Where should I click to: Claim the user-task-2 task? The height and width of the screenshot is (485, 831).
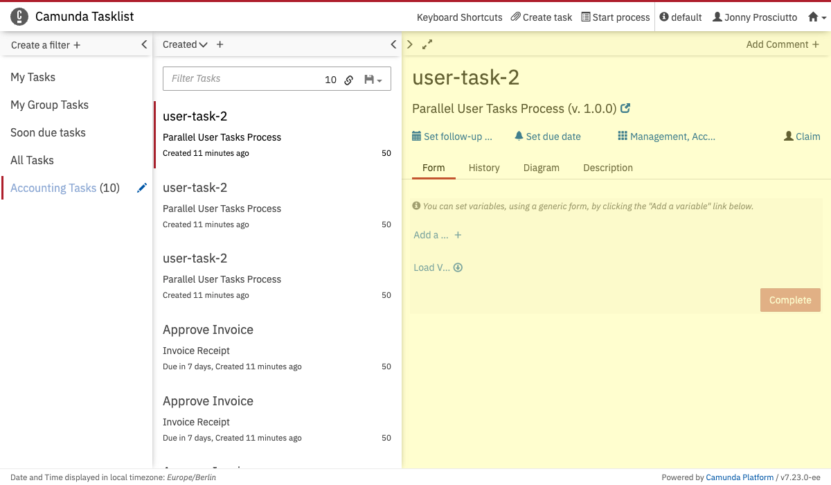[802, 136]
